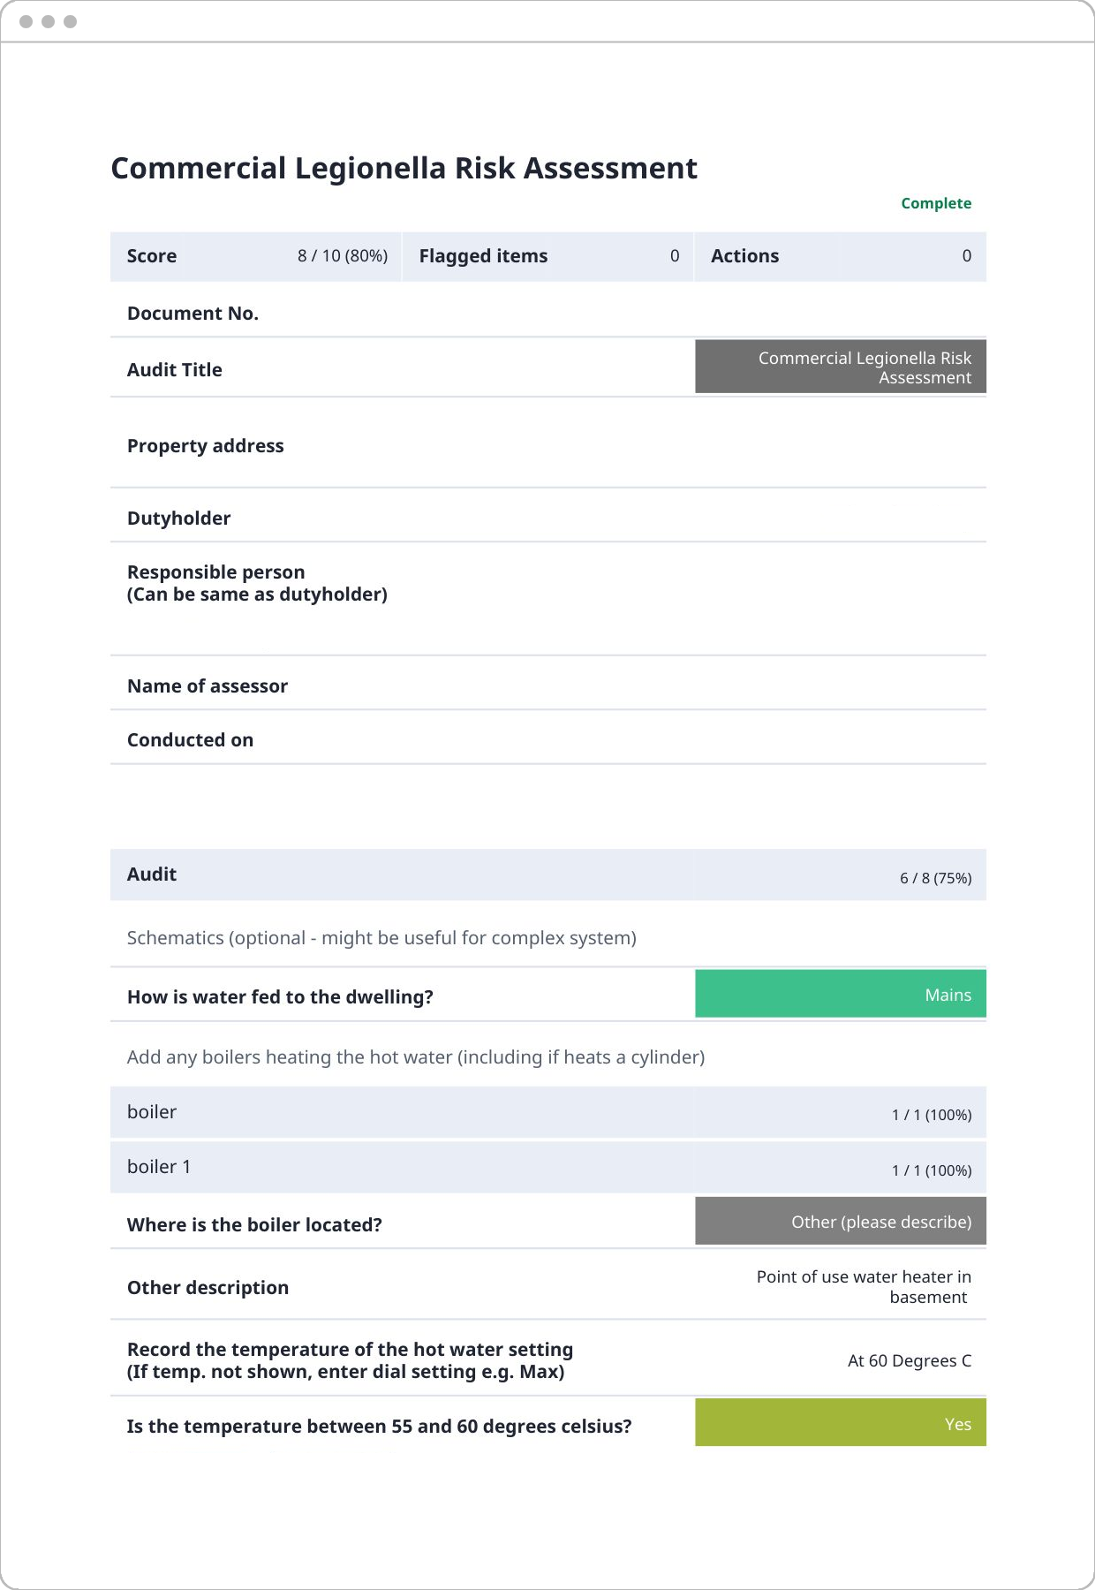This screenshot has height=1590, width=1095.
Task: Select the Name of assessor row
Action: pos(547,686)
